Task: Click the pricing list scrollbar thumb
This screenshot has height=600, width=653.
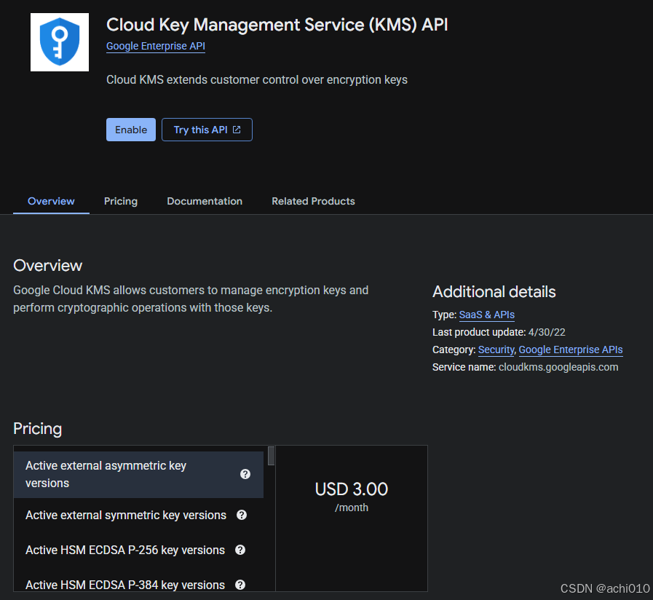Action: click(271, 456)
